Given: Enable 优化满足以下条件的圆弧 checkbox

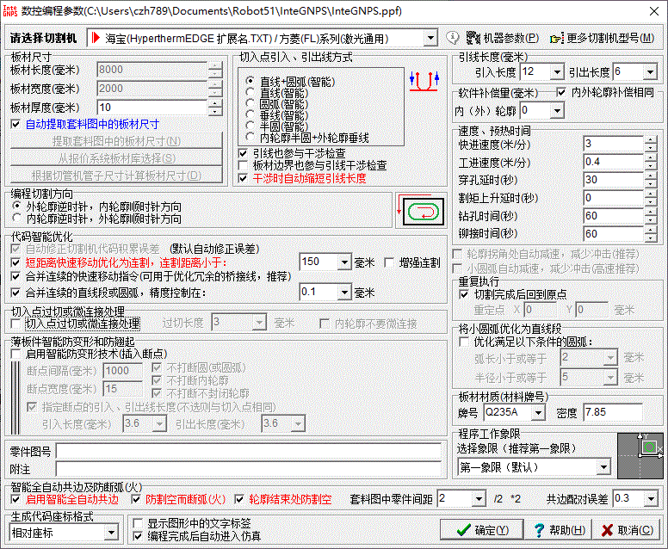Looking at the screenshot, I should coord(464,342).
